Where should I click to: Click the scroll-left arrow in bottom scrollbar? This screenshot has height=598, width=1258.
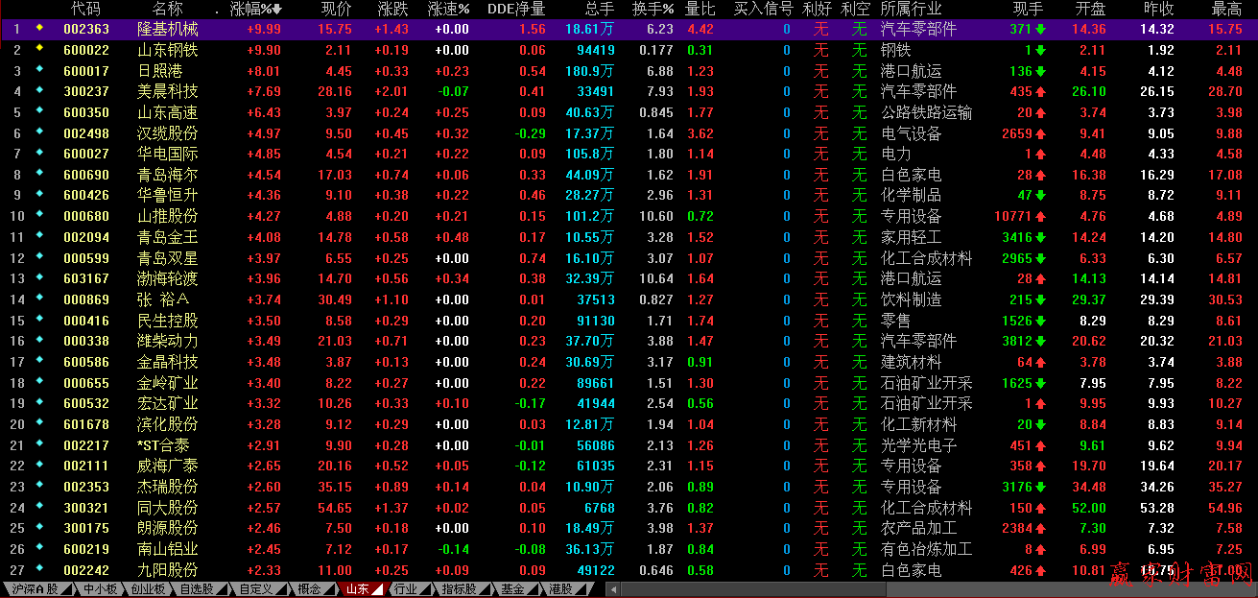click(x=613, y=589)
